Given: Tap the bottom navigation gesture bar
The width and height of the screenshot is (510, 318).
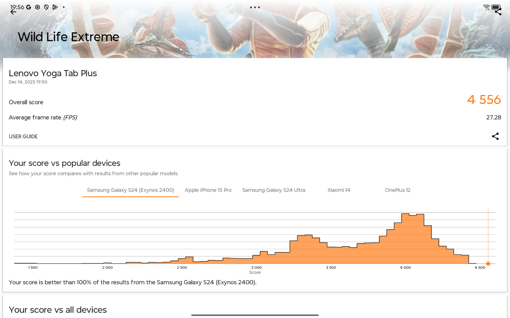Looking at the screenshot, I should click(x=255, y=315).
